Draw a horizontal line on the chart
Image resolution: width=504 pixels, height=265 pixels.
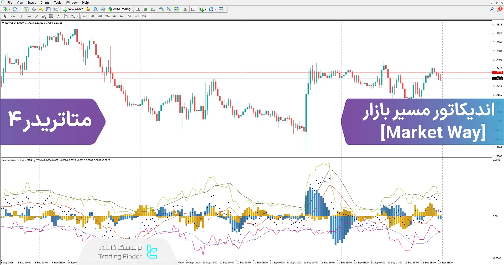click(x=29, y=16)
